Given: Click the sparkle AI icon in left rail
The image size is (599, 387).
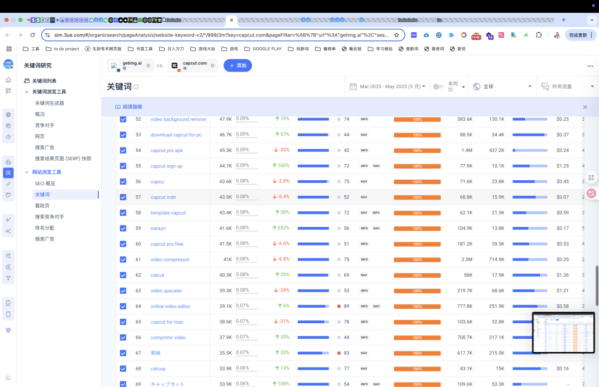Looking at the screenshot, I should coord(8,220).
